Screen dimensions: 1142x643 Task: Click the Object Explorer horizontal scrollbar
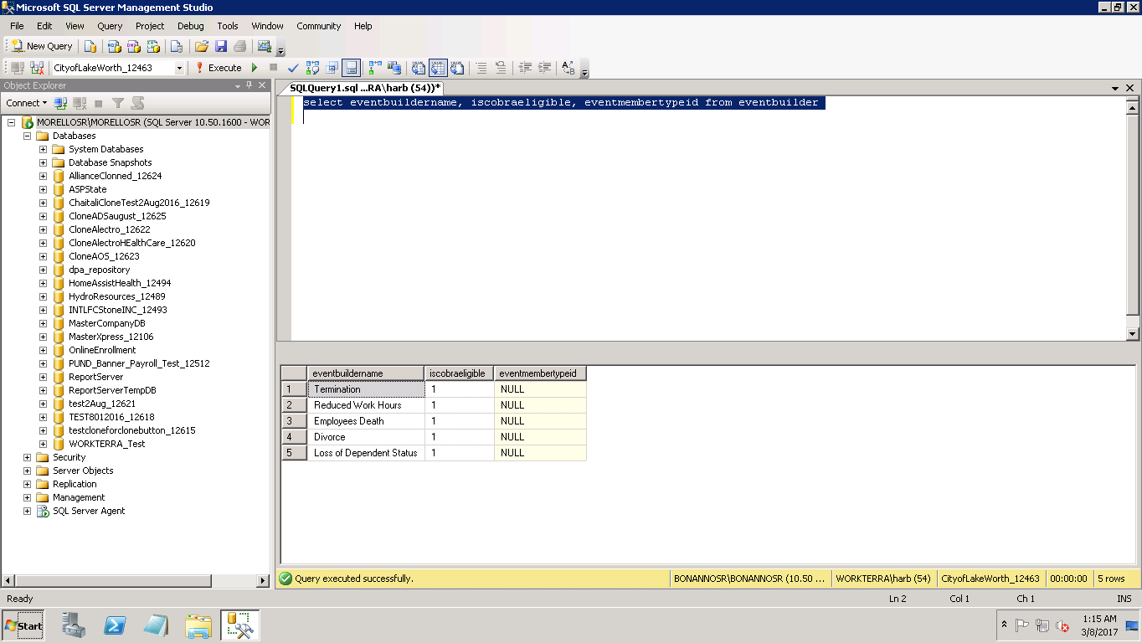coord(136,580)
